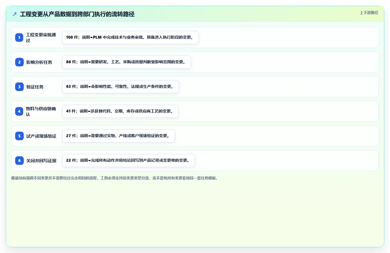This screenshot has width=390, height=253.
Task: Open the 63 件 verification description box
Action: [x=120, y=87]
